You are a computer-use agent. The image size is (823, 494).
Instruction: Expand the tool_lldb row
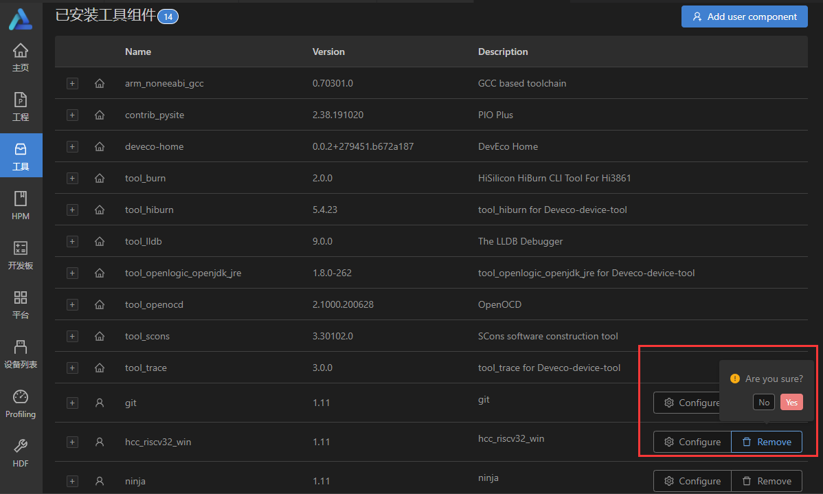pos(72,241)
